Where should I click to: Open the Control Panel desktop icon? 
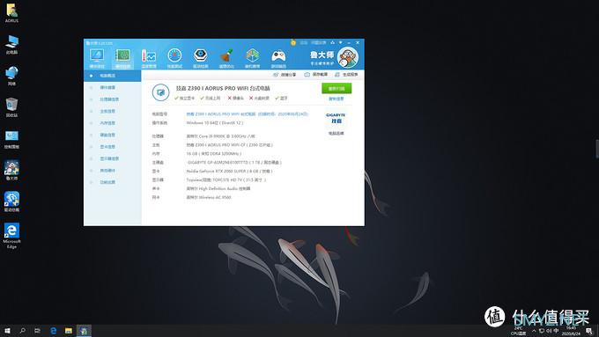pos(11,139)
